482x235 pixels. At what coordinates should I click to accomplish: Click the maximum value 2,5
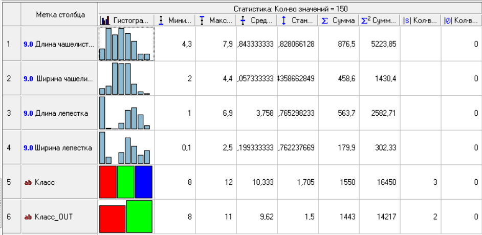(x=228, y=148)
